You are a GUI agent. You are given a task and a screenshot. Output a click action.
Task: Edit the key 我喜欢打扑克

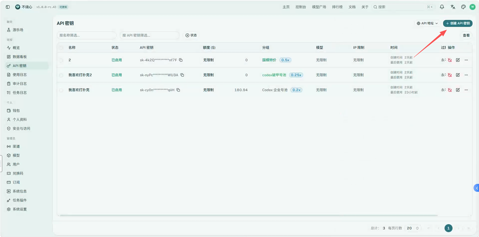click(458, 90)
